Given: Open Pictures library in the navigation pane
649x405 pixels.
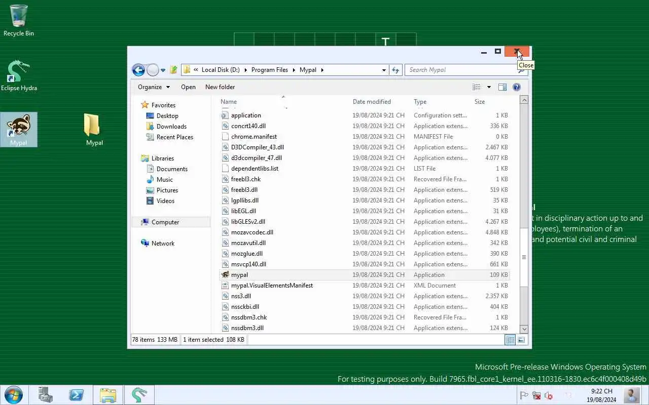Looking at the screenshot, I should 167,190.
